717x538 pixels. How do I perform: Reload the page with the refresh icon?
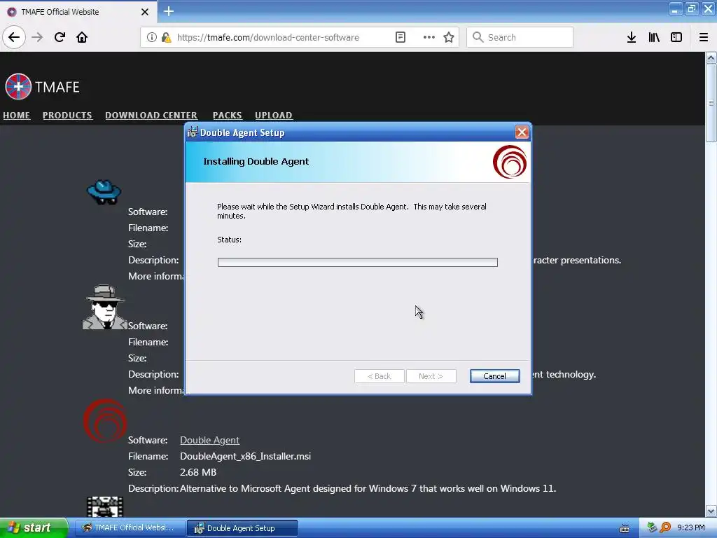(x=60, y=37)
